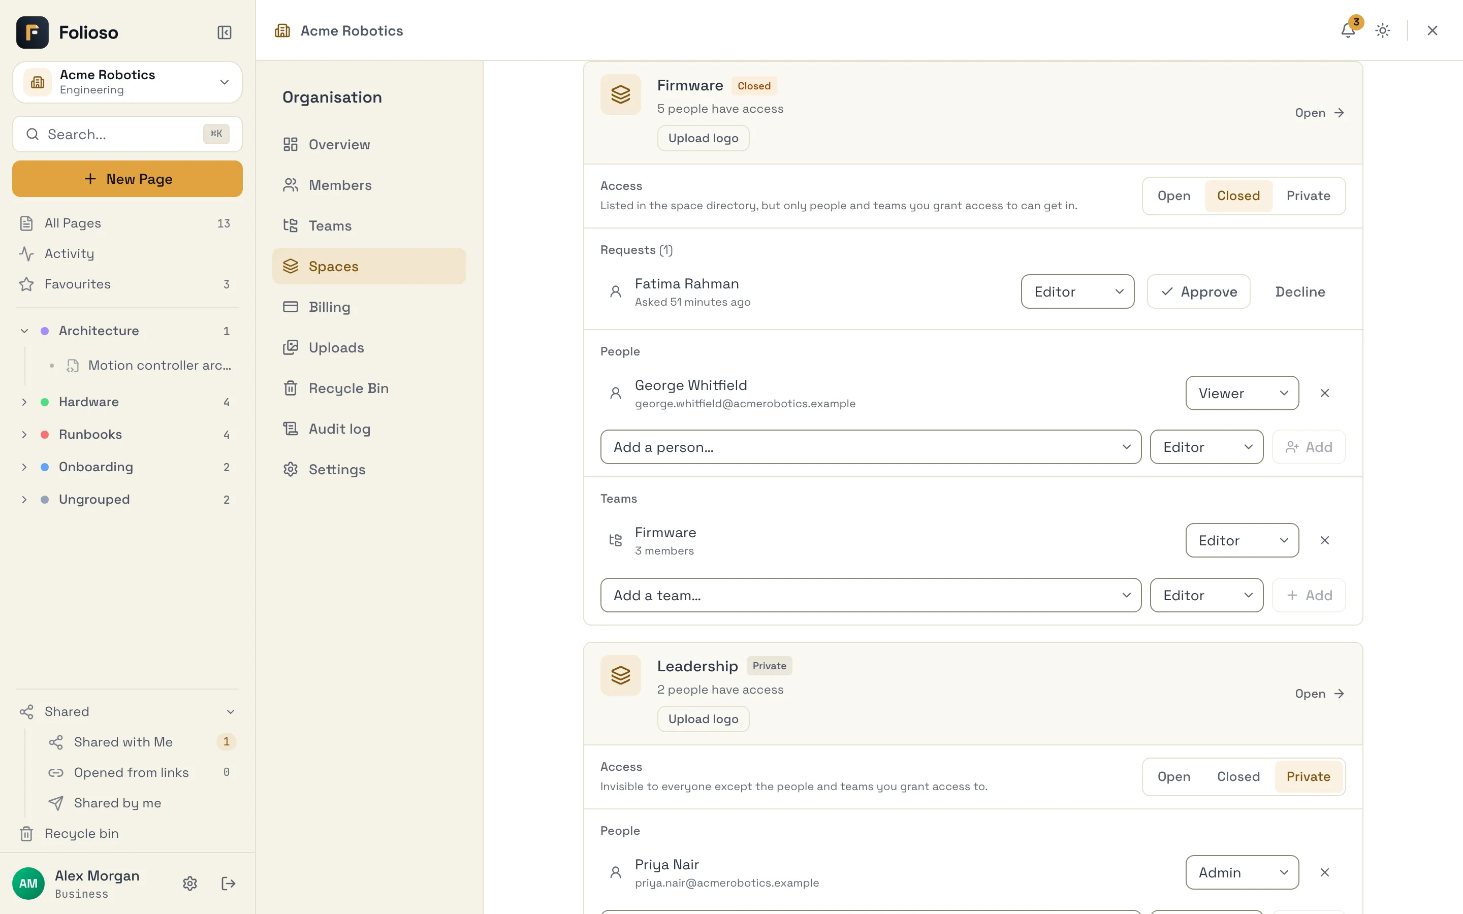Remove the Firmware team from space

point(1324,540)
